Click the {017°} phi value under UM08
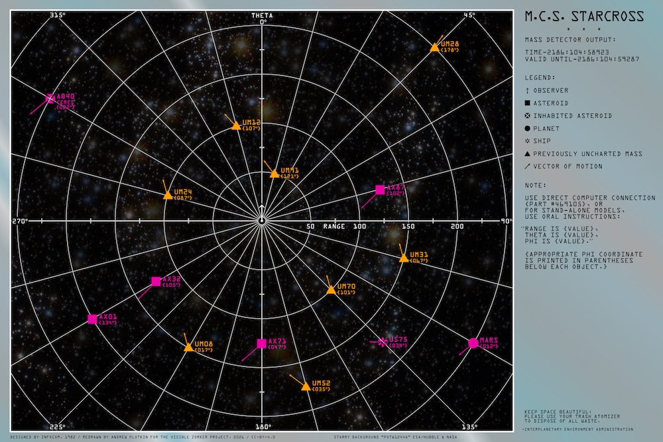 click(204, 350)
